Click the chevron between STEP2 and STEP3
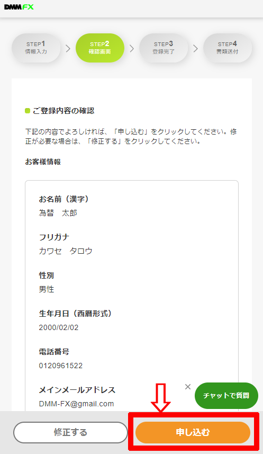 [132, 48]
